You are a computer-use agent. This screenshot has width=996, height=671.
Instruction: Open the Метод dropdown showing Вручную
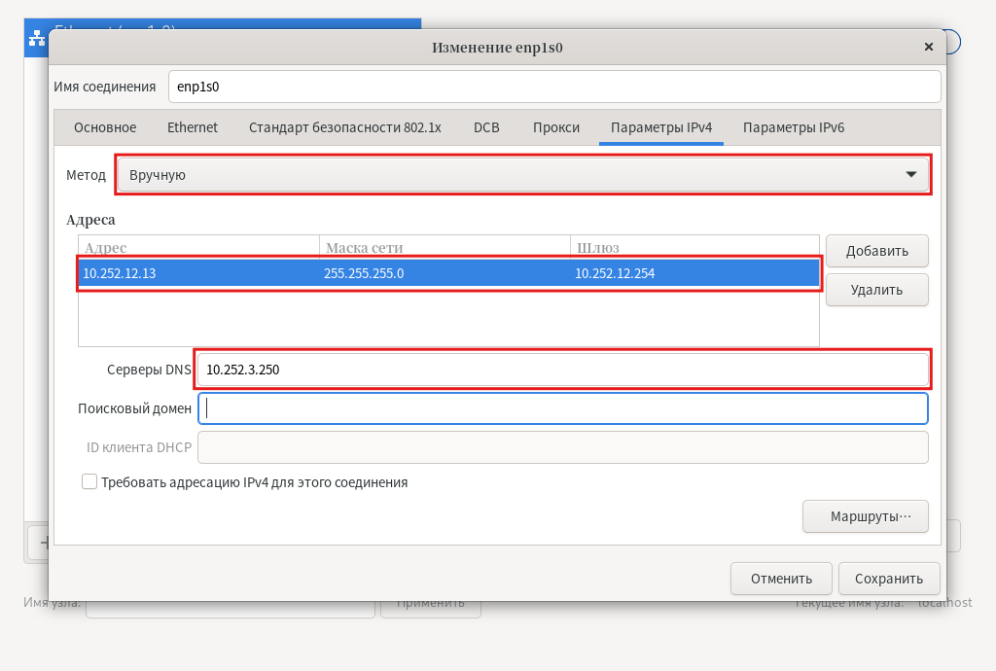(523, 175)
